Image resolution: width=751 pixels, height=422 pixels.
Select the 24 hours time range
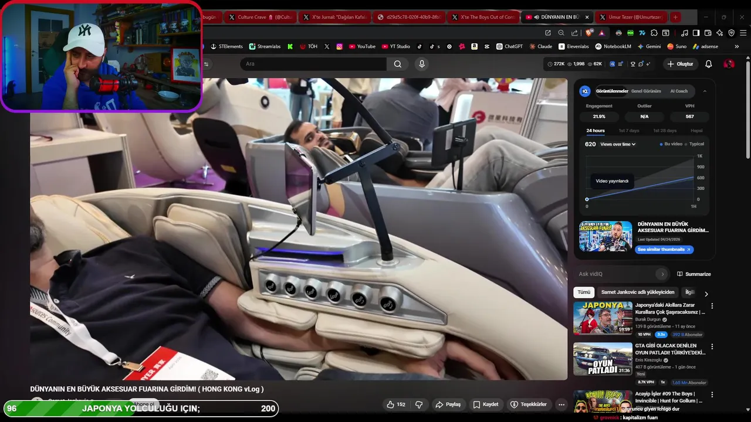[x=595, y=131]
